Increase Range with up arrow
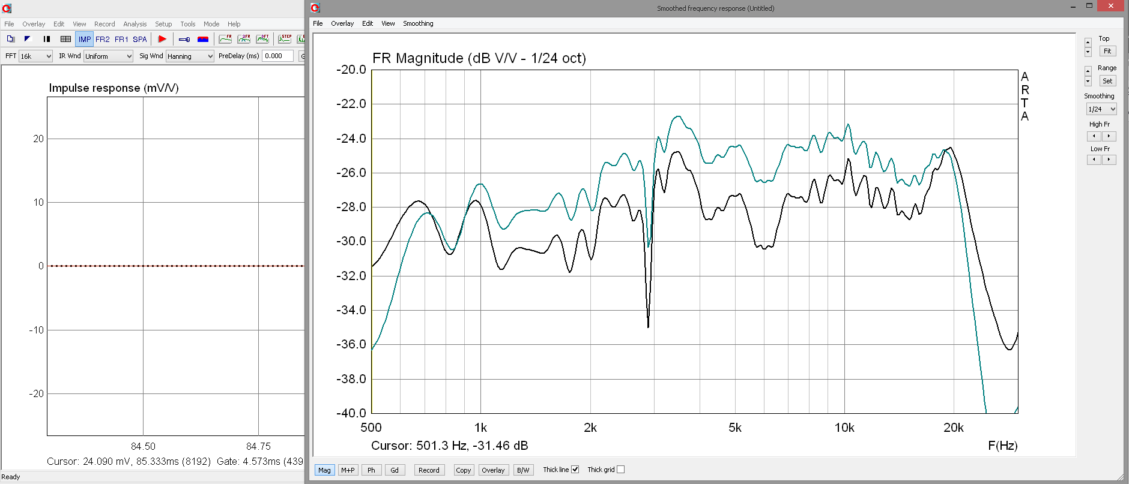Viewport: 1129px width, 484px height. 1088,71
